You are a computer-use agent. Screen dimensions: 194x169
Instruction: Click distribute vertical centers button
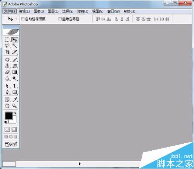point(143,19)
